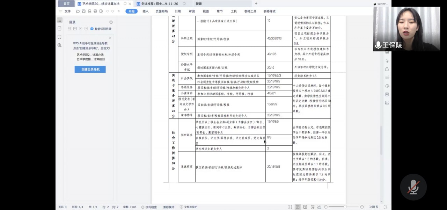This screenshot has width=447, height=210.
Task: Toggle eye protection mode in status bar
Action: coord(319,207)
